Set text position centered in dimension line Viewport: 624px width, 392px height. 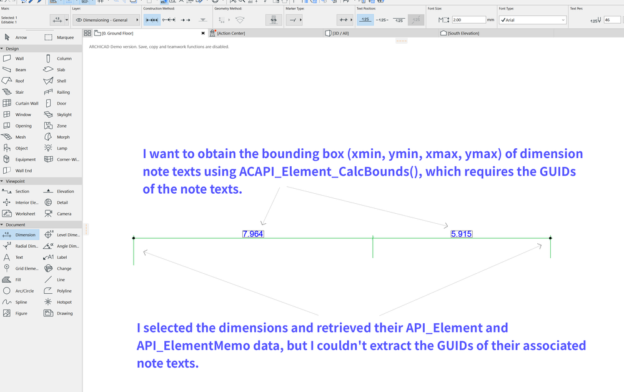click(382, 19)
